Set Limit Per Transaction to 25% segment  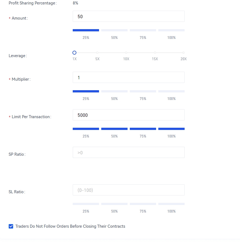[86, 129]
